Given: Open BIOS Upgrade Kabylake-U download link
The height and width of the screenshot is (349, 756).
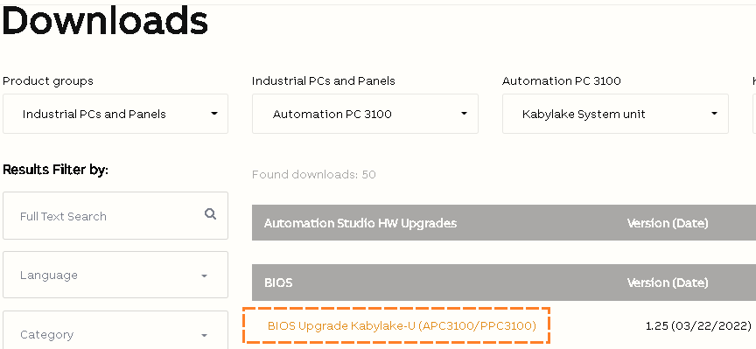Looking at the screenshot, I should 402,326.
